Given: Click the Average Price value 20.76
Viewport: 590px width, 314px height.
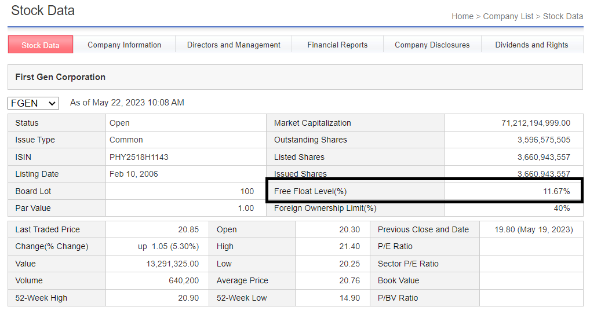Looking at the screenshot, I should [349, 280].
